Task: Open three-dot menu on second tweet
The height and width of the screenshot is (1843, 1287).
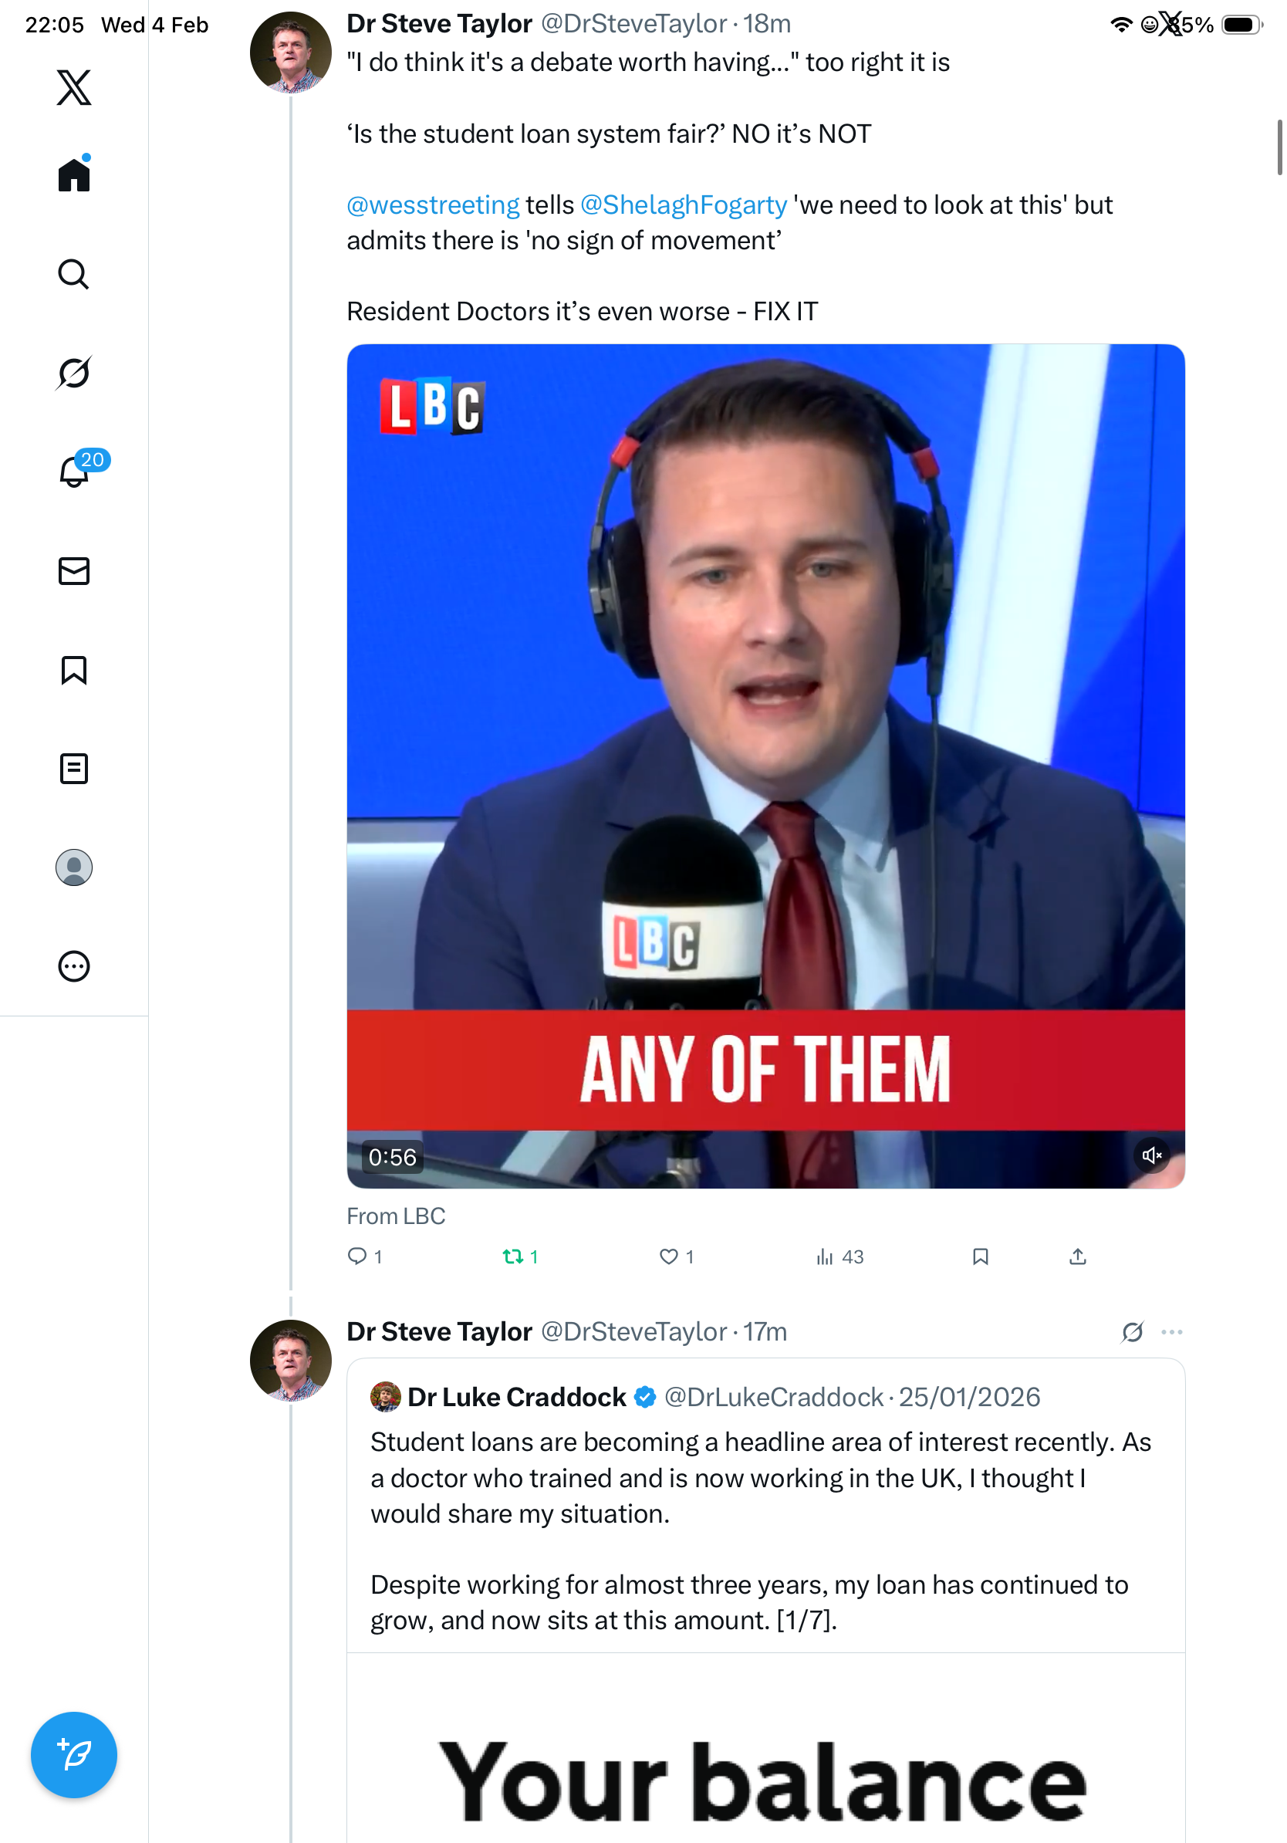Action: [1171, 1333]
